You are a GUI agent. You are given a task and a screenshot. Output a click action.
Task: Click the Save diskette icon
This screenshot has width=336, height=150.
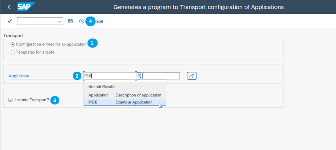tap(70, 21)
